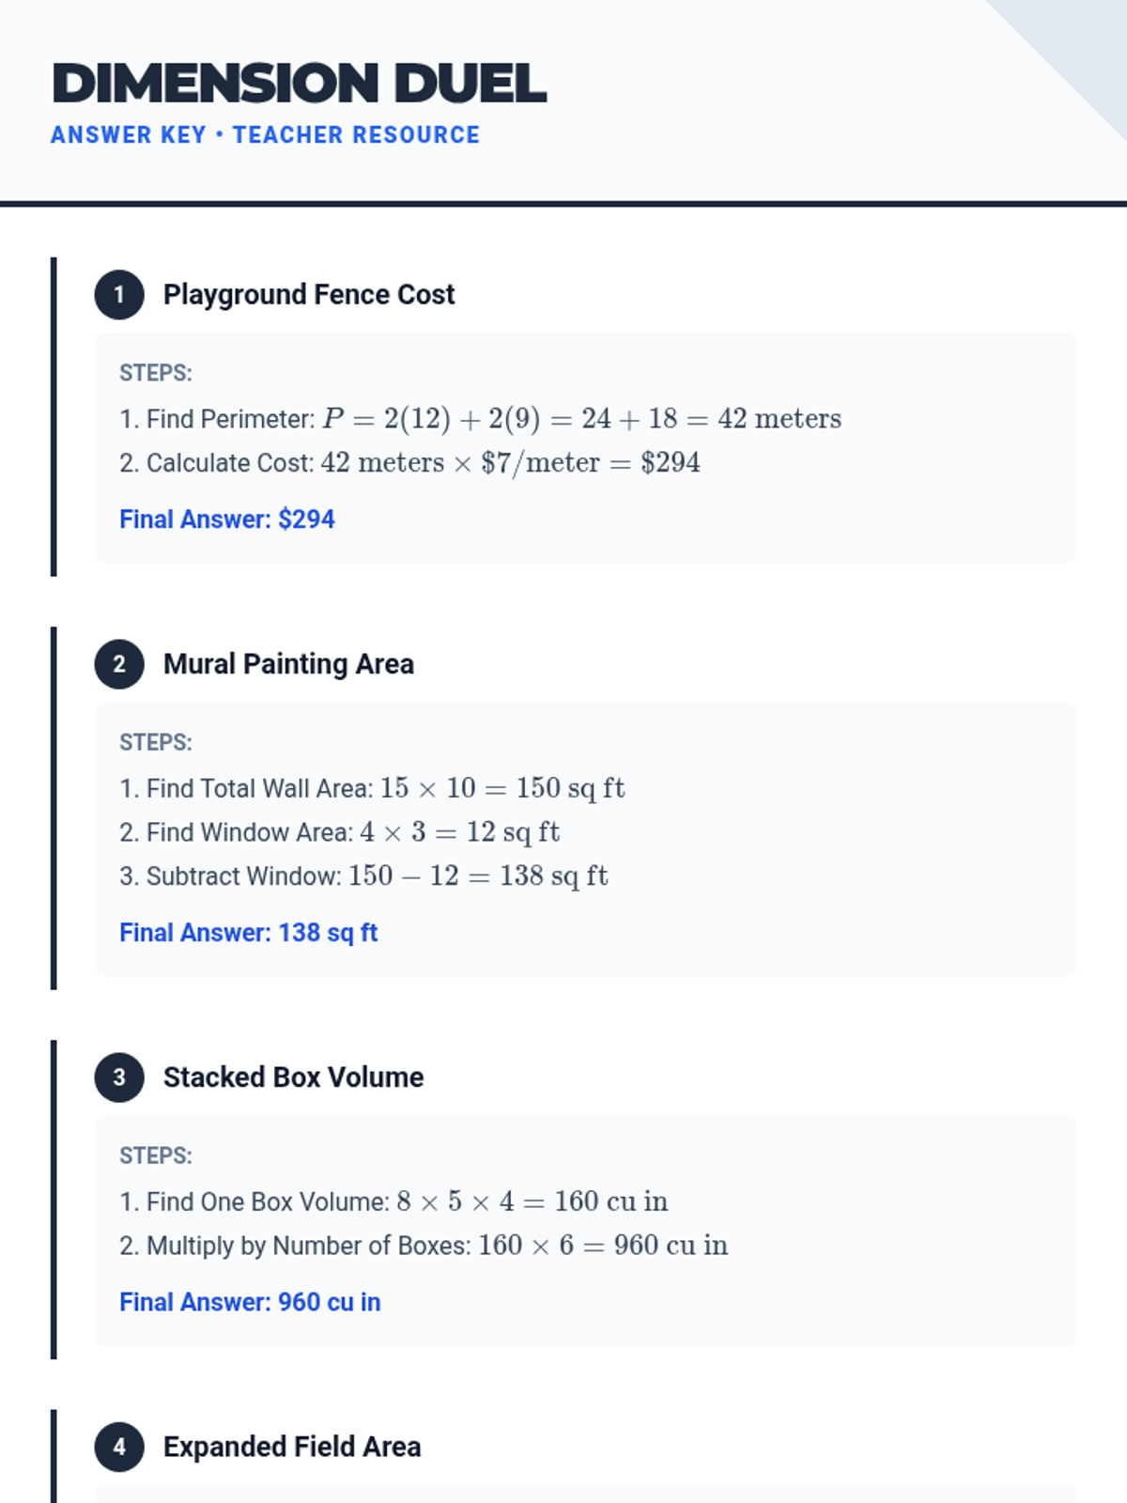Click the Calculate Cost step line
Image resolution: width=1127 pixels, height=1503 pixels.
point(409,463)
